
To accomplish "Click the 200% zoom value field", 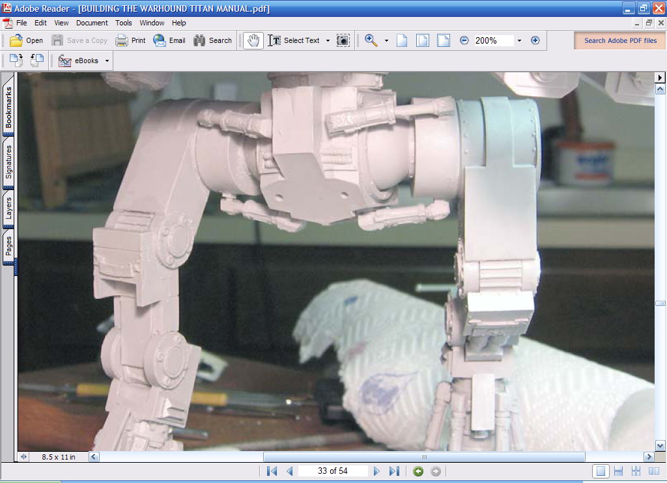I will 494,40.
